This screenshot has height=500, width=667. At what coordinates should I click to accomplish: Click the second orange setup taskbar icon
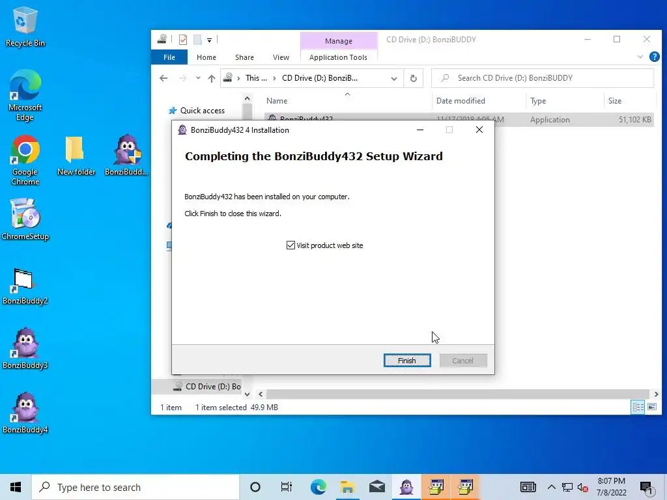click(466, 487)
